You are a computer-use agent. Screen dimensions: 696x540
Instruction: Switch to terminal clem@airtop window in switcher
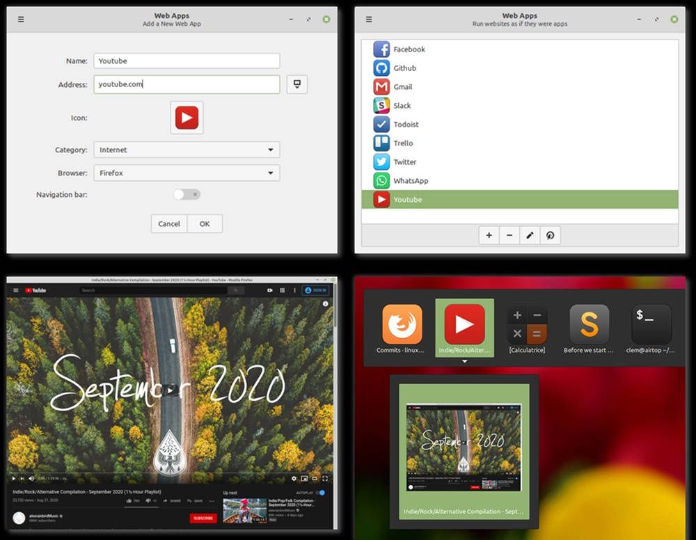click(x=651, y=328)
